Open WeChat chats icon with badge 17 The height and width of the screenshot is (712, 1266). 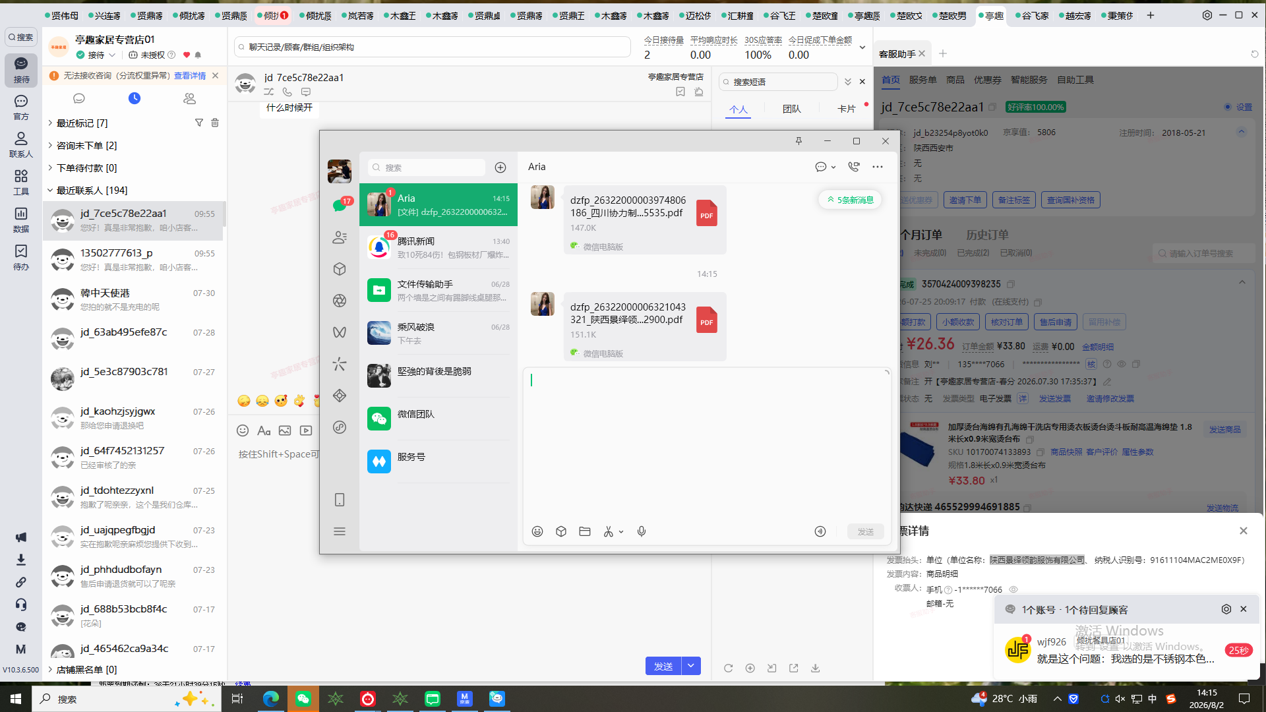[340, 205]
